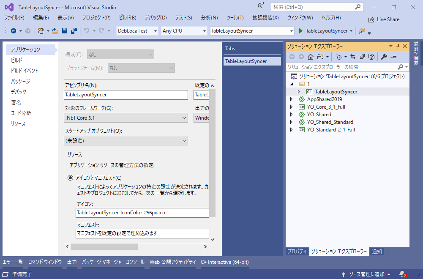Click the notifications bell in status bar

402,274
